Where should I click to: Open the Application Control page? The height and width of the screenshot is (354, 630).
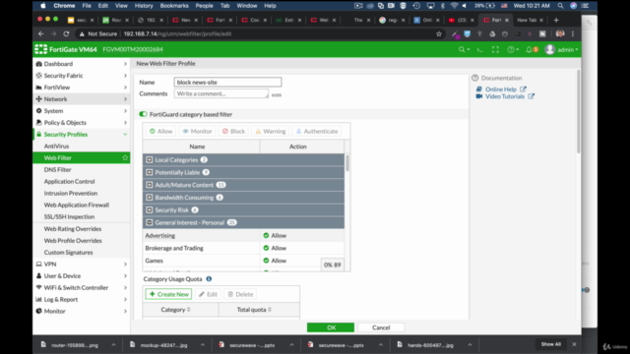69,181
